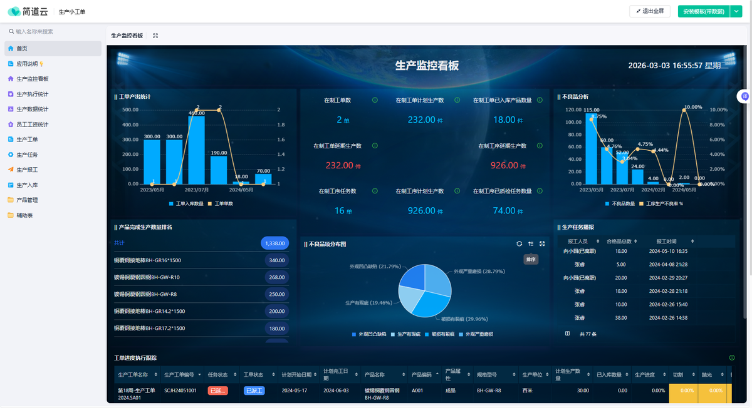Expand 不良品项分布图 to fullscreen

click(x=542, y=244)
